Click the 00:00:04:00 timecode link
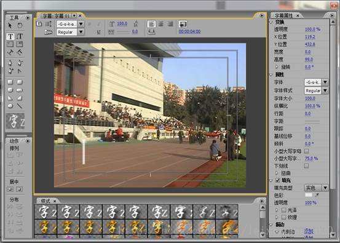 point(189,31)
